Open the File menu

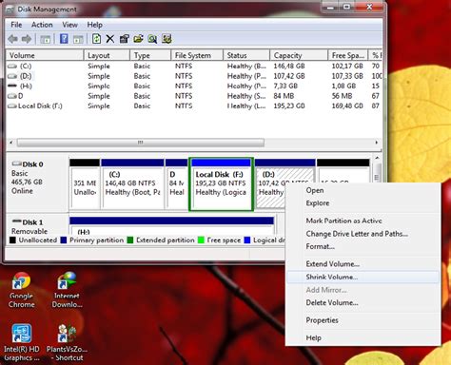click(16, 25)
